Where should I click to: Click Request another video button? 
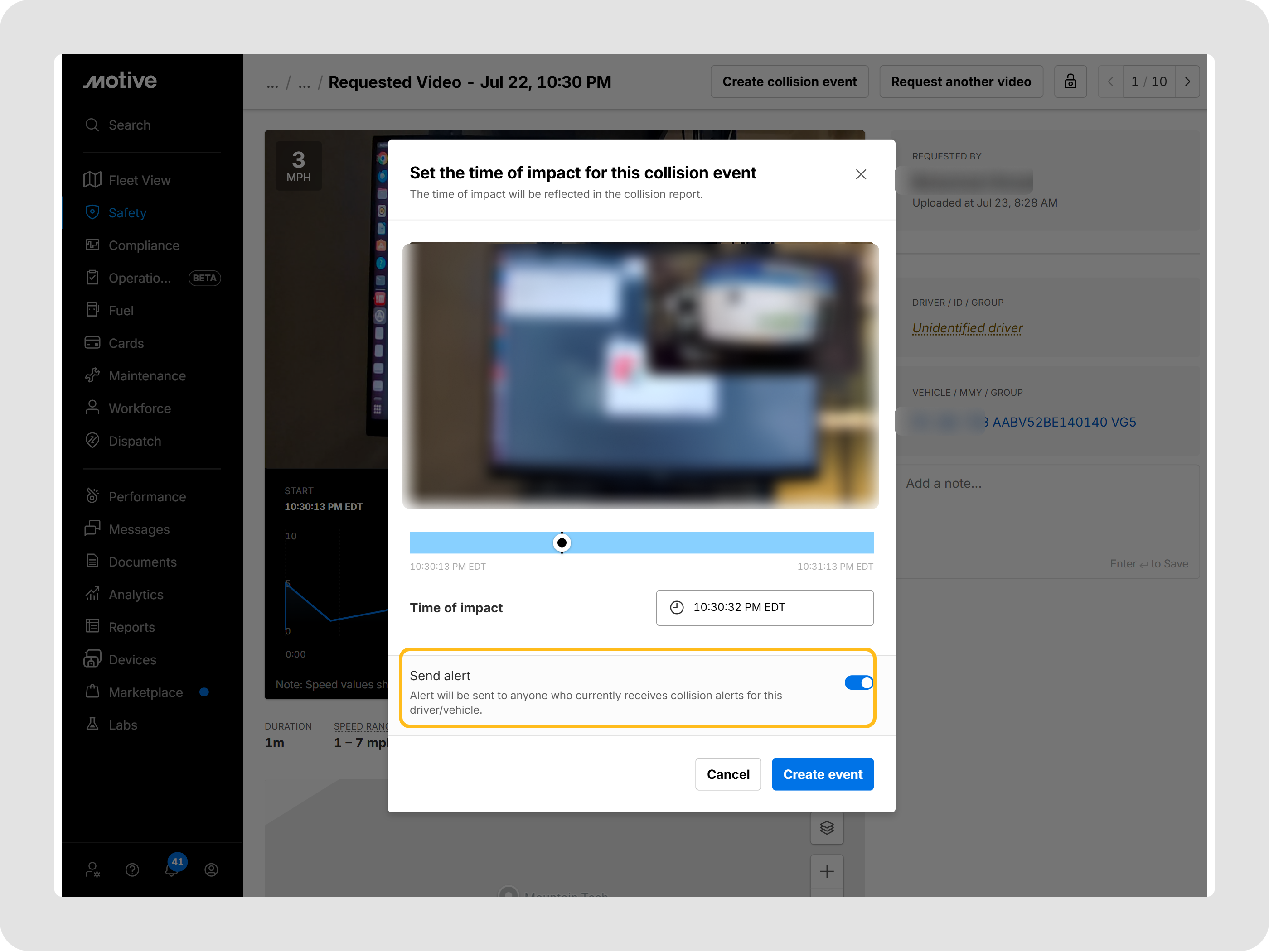click(x=961, y=82)
